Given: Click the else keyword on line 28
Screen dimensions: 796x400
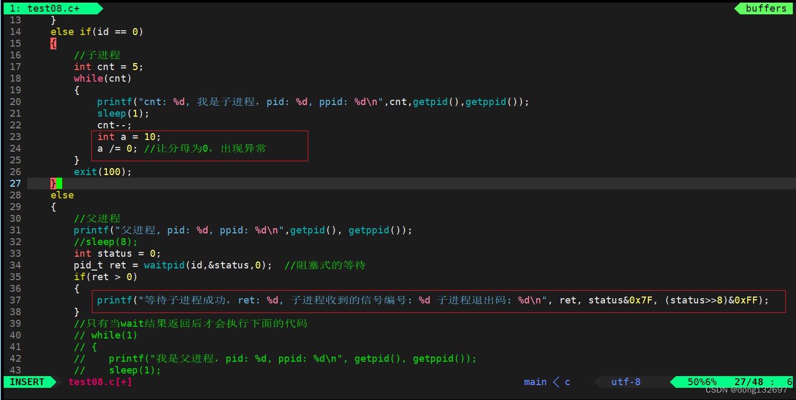Looking at the screenshot, I should point(62,195).
